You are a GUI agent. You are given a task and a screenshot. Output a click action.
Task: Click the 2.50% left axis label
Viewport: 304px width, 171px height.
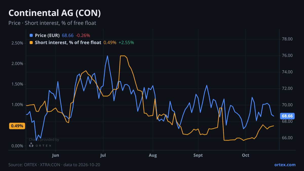pyautogui.click(x=17, y=43)
